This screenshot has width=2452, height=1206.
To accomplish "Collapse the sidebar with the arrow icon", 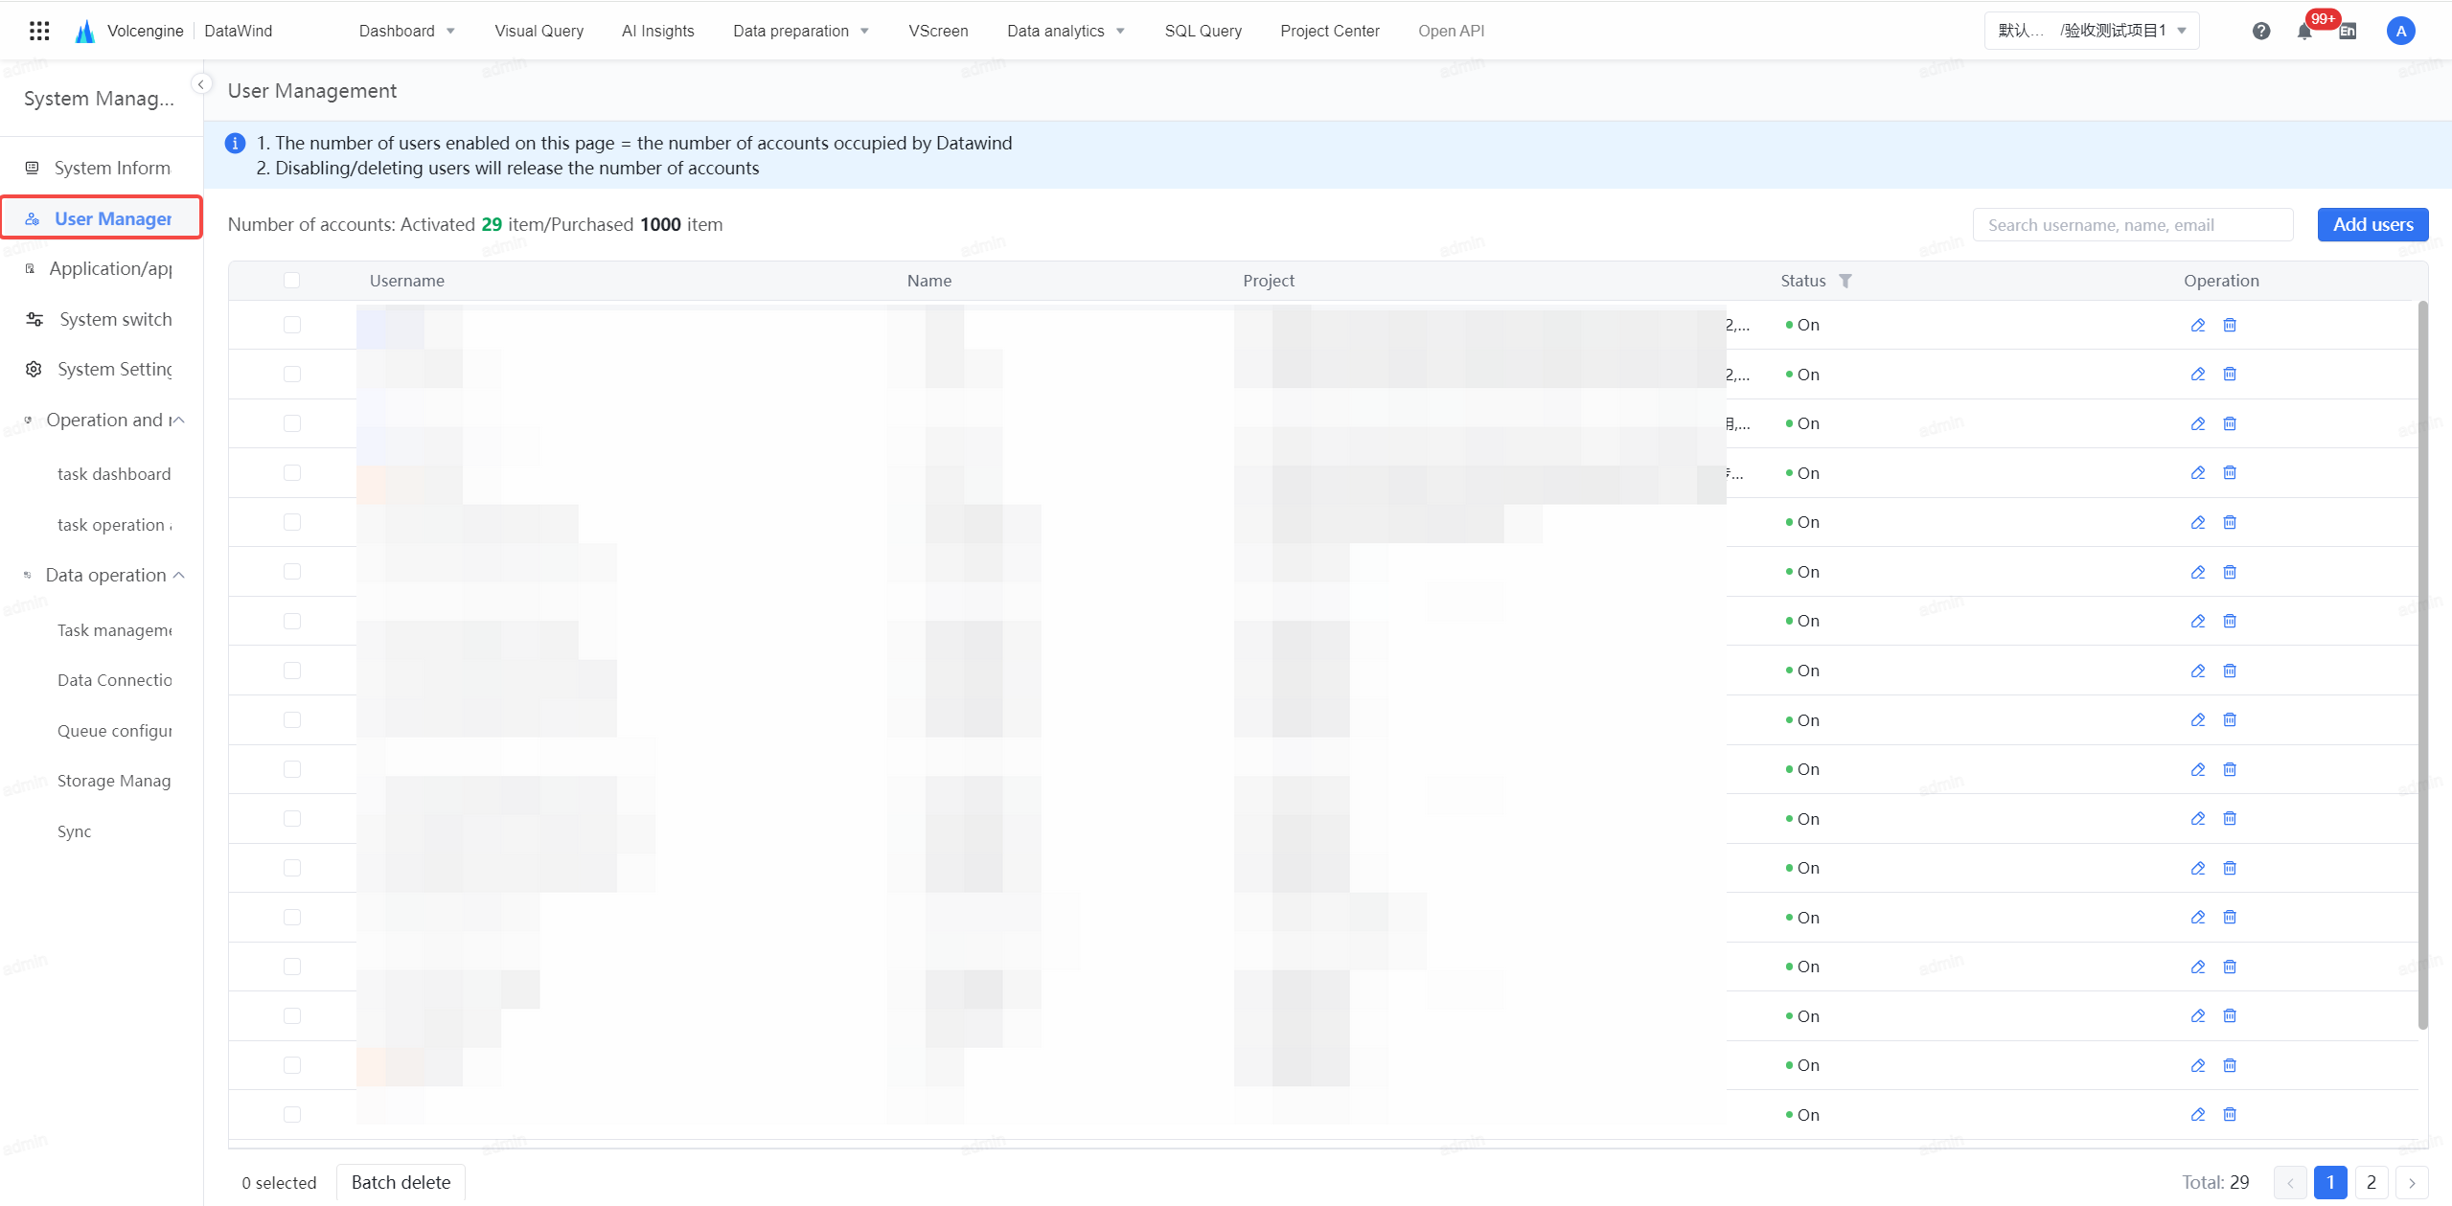I will (x=201, y=84).
